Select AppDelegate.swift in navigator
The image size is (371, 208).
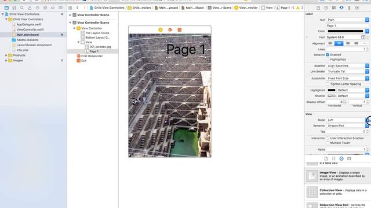tap(29, 24)
